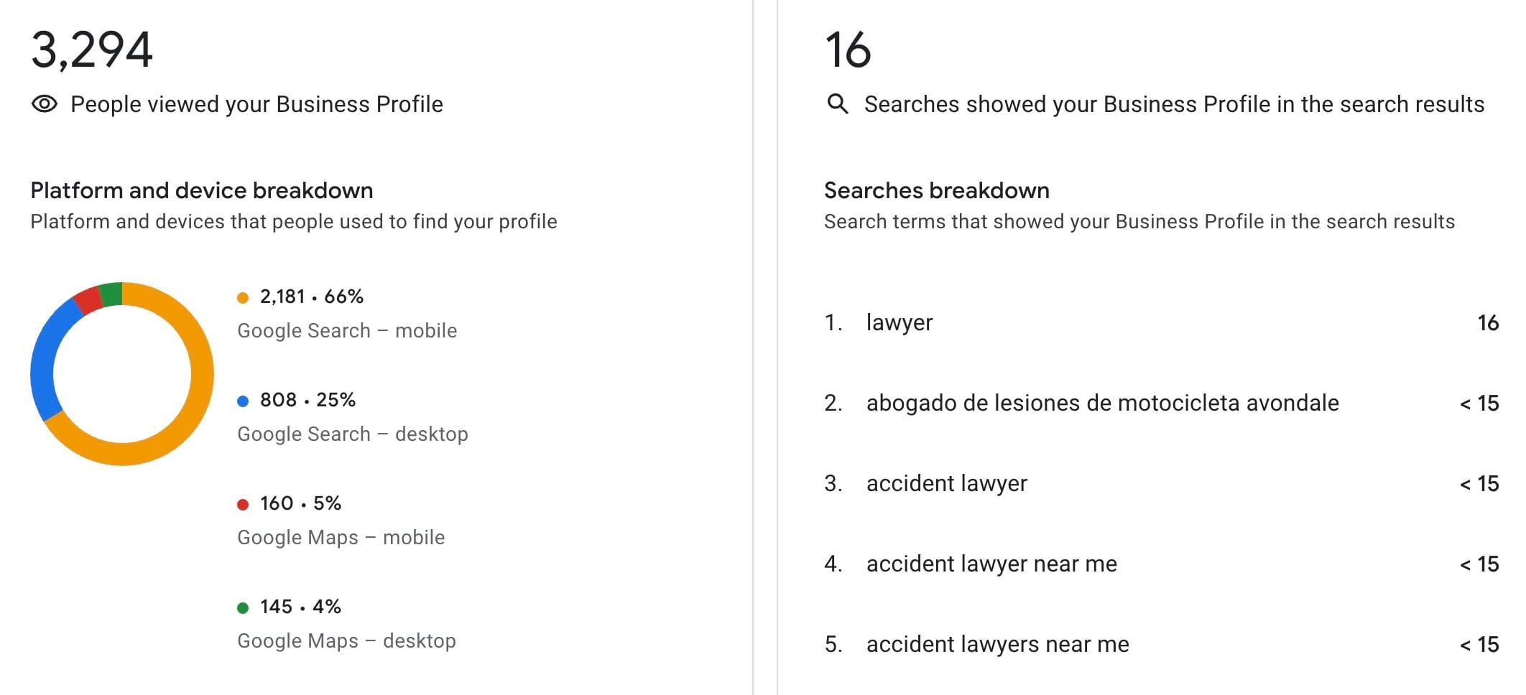
Task: Click the green Google Maps desktop dot
Action: tap(243, 608)
